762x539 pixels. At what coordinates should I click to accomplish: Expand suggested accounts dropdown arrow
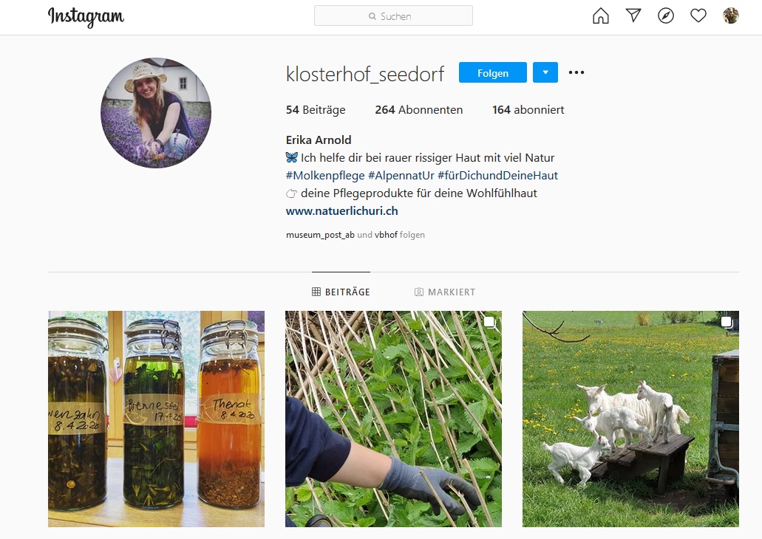coord(545,72)
